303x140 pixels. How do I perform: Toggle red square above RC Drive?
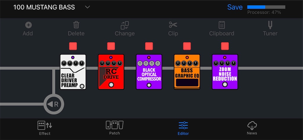coord(111,46)
